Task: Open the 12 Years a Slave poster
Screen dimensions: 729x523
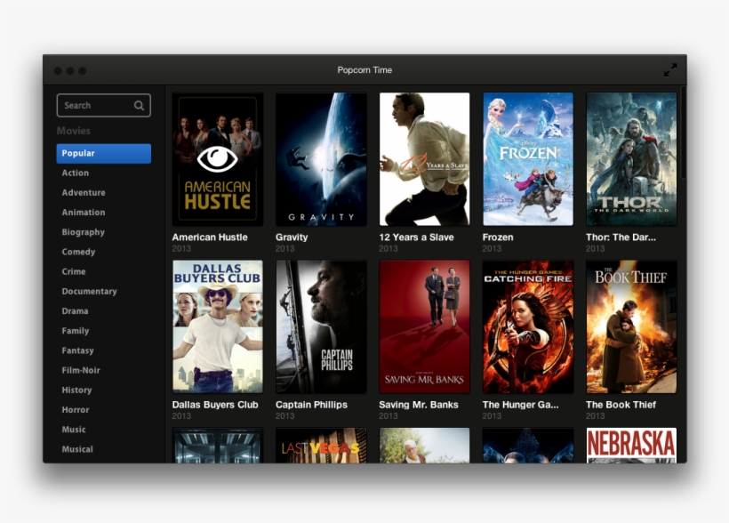Action: click(x=424, y=159)
